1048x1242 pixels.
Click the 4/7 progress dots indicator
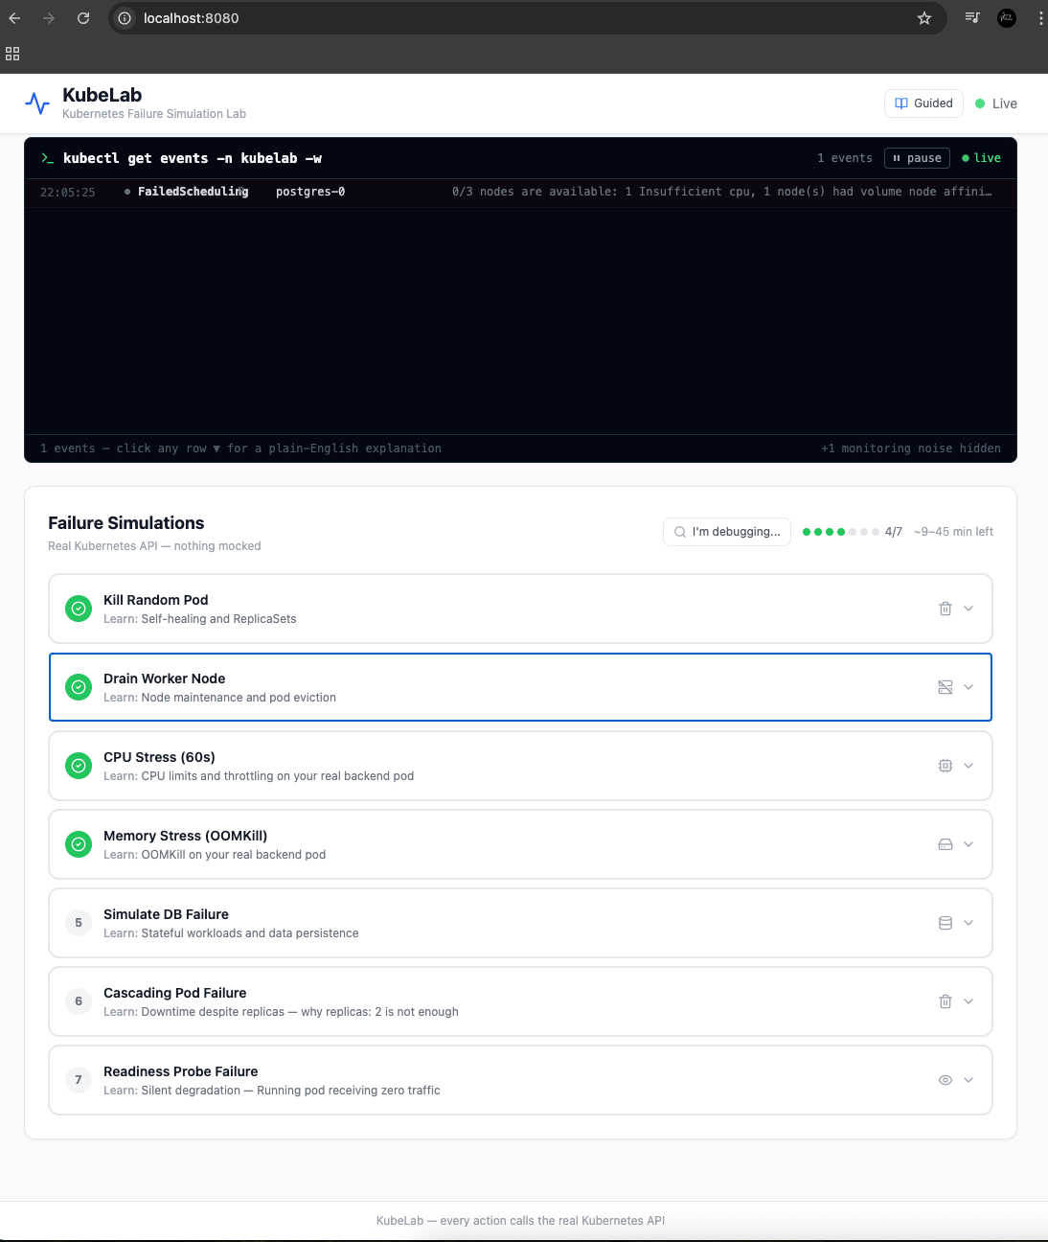pos(840,532)
